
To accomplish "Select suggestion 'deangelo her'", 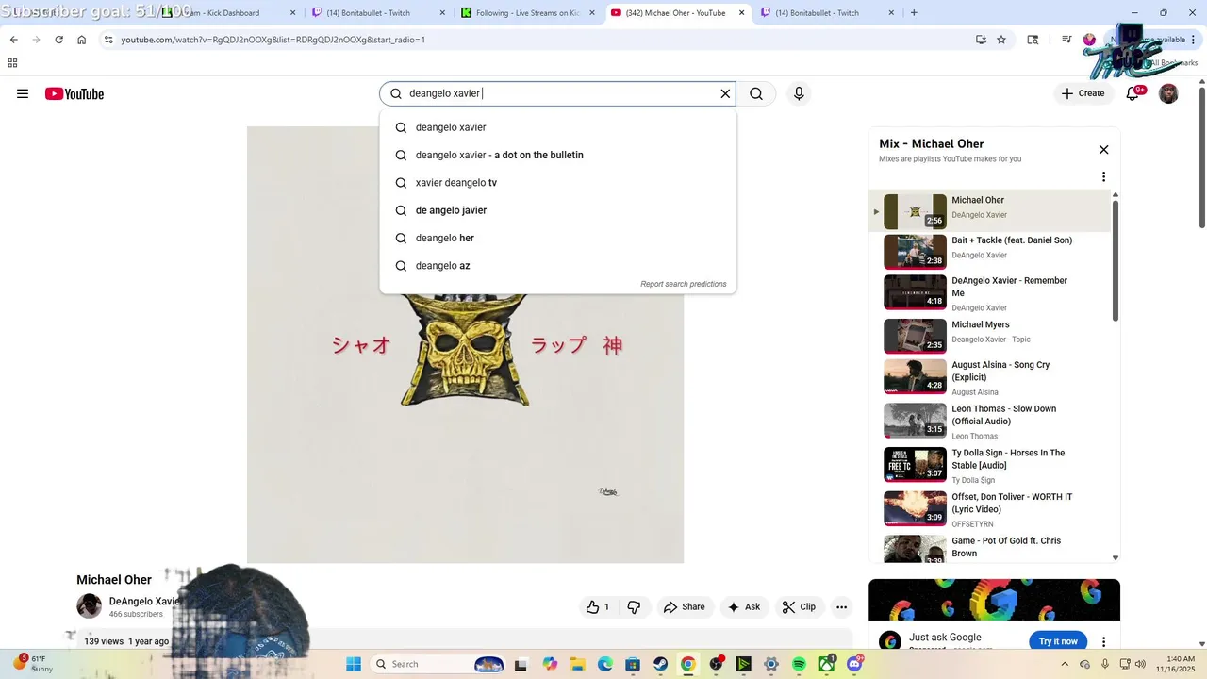I will (x=557, y=238).
